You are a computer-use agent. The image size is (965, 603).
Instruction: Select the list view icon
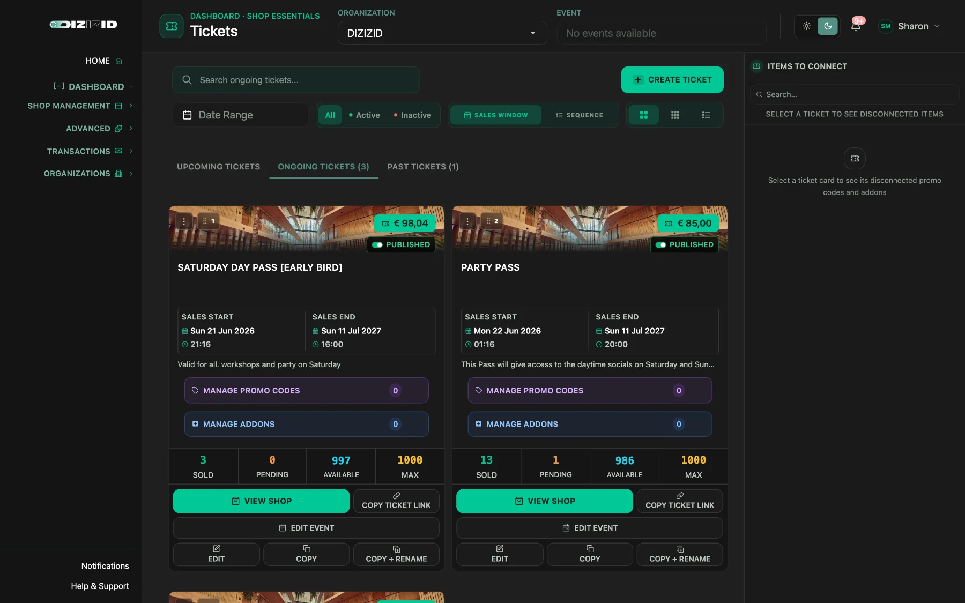pyautogui.click(x=706, y=115)
